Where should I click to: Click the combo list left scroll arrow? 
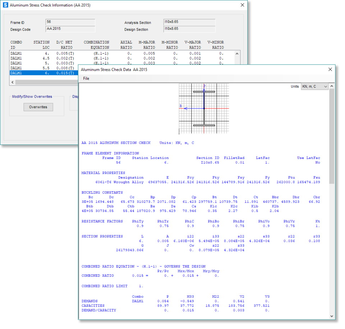[13, 82]
